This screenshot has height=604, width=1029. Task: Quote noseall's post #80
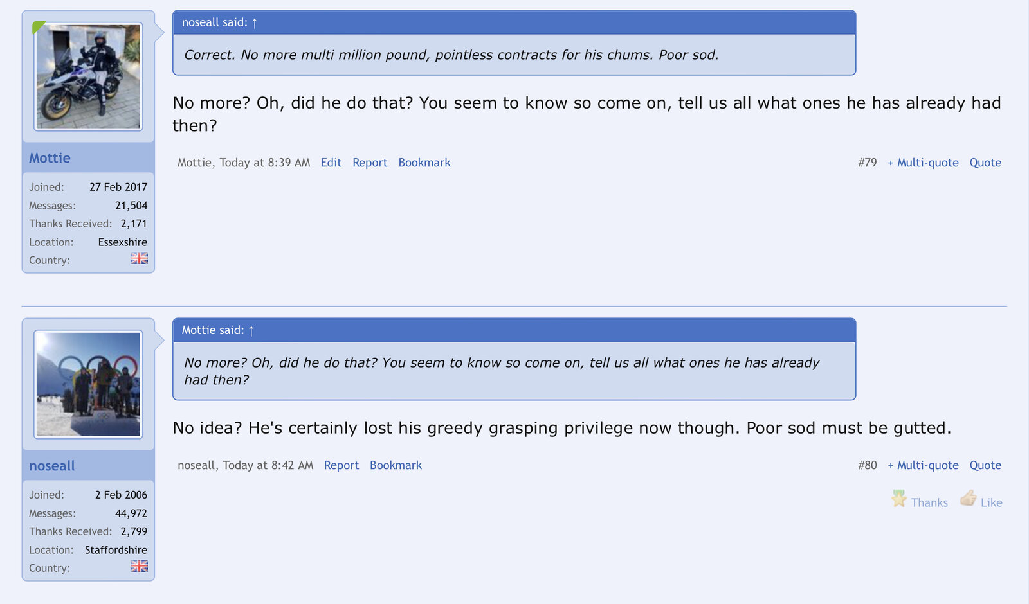(985, 466)
